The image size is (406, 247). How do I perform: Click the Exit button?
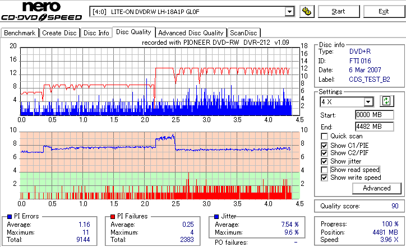[384, 12]
